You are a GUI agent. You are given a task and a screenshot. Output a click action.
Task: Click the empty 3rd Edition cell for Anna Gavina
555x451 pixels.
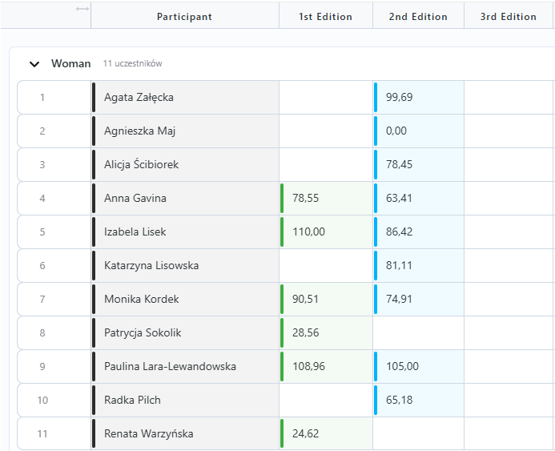tap(509, 198)
